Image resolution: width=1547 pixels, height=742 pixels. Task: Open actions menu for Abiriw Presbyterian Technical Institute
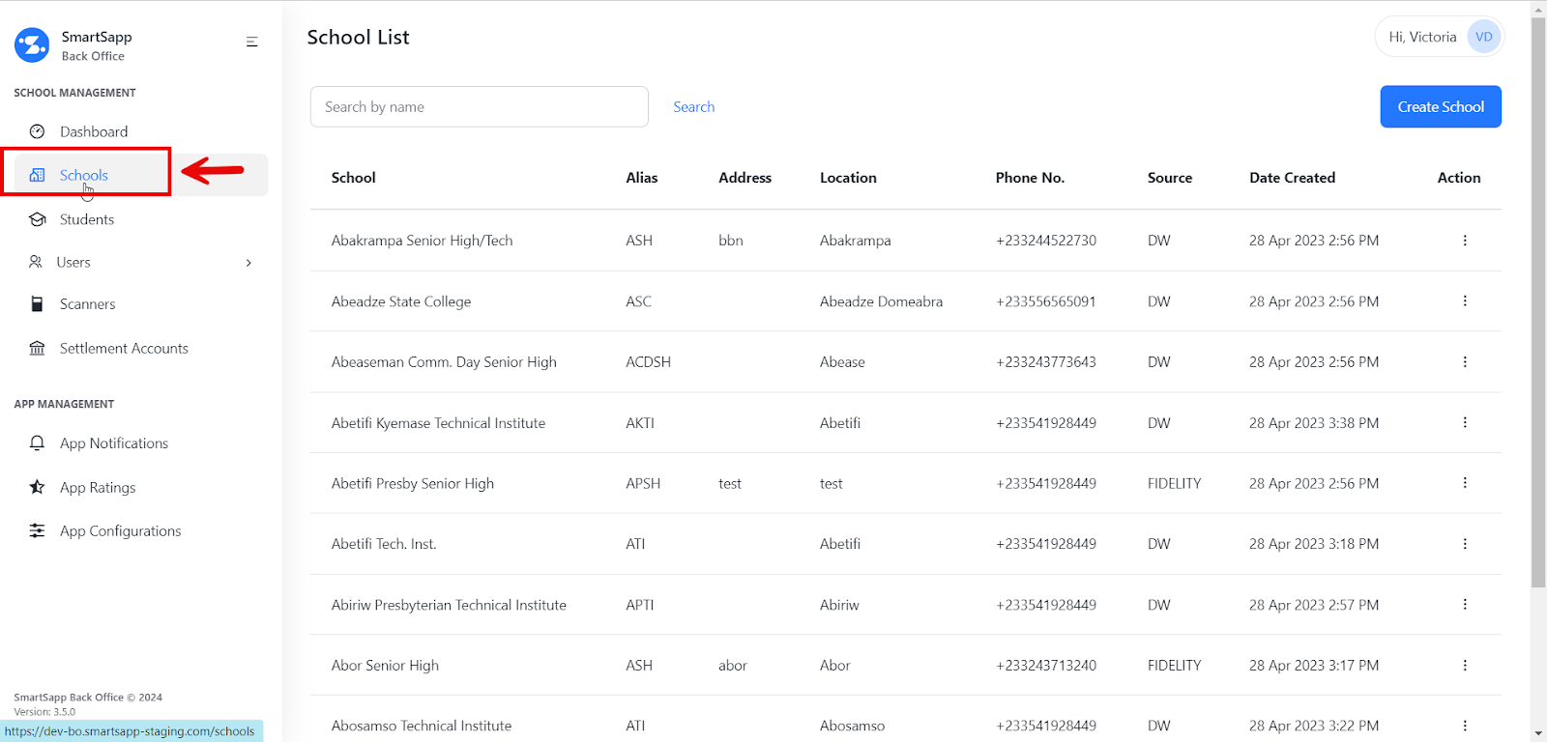1465,605
